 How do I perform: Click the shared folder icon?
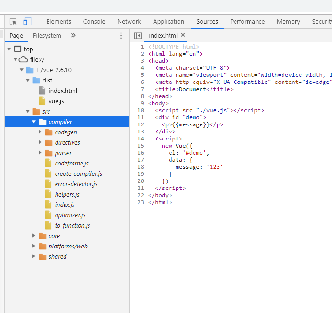click(x=42, y=256)
